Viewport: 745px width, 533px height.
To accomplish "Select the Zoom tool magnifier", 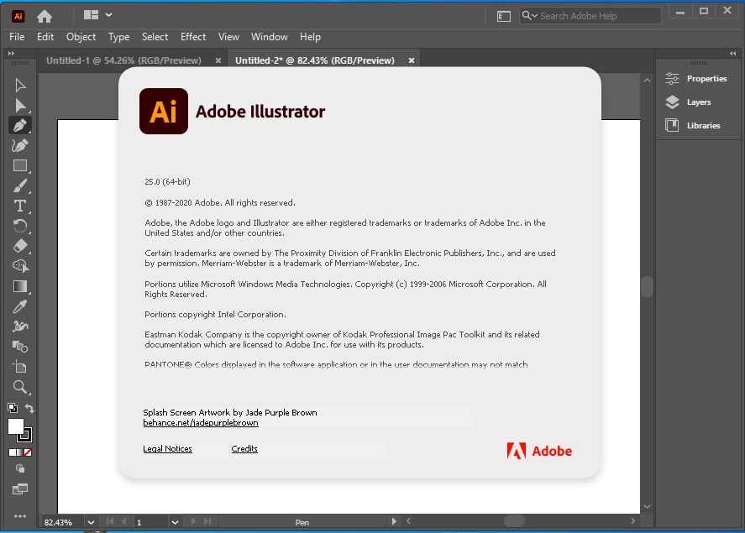I will 20,387.
